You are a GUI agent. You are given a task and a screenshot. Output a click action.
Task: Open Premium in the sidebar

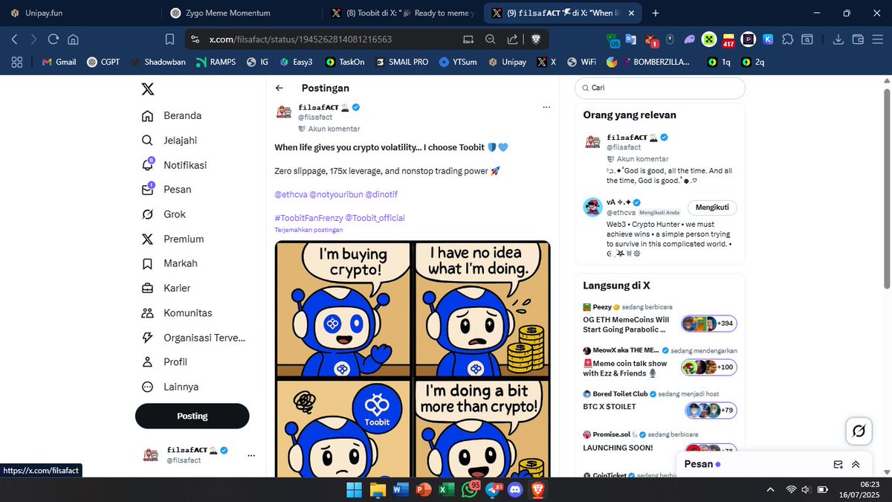coord(172,239)
